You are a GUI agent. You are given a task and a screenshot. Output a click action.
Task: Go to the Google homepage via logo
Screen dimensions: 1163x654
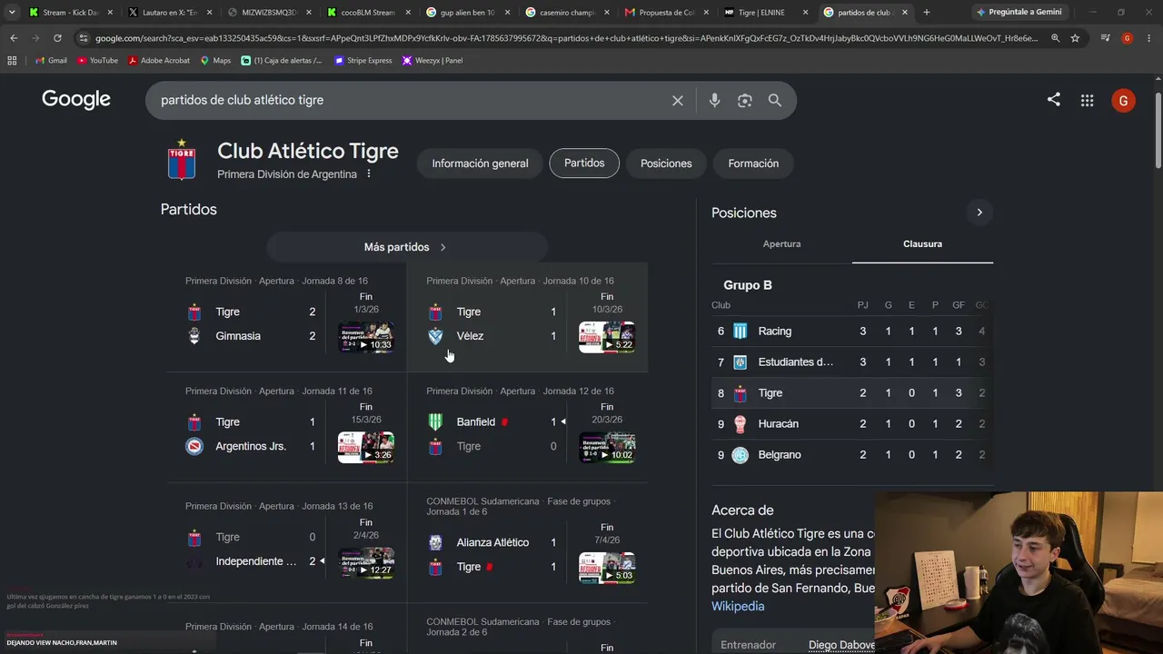[76, 100]
